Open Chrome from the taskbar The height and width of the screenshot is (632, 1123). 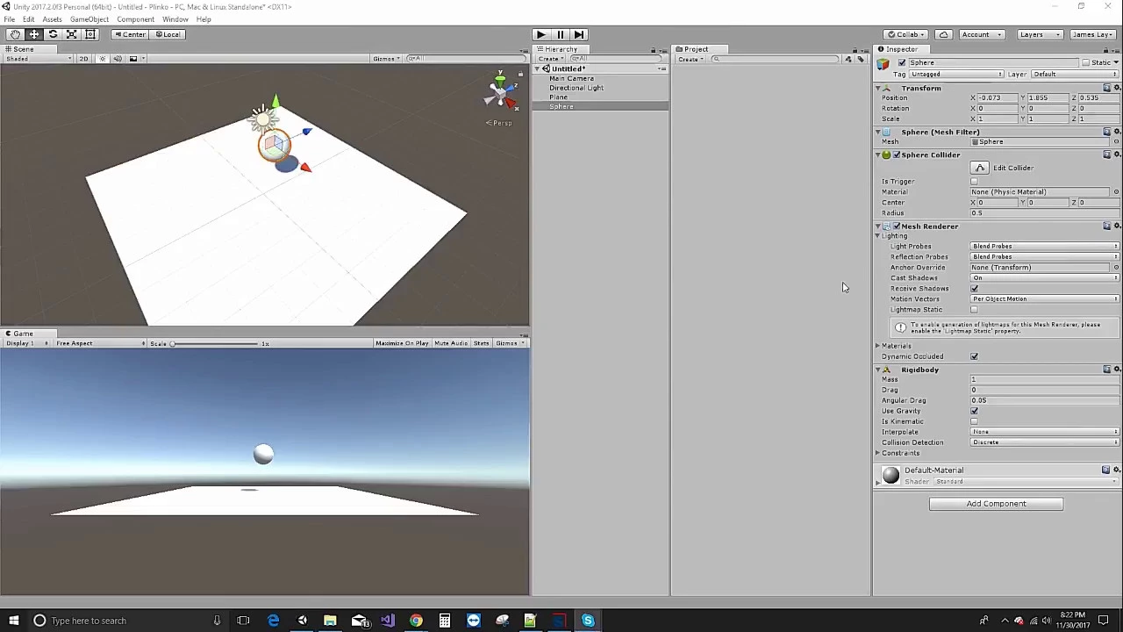pyautogui.click(x=416, y=621)
